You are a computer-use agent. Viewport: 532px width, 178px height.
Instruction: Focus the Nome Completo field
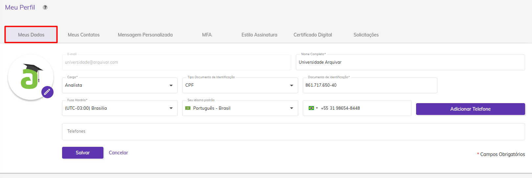(410, 62)
